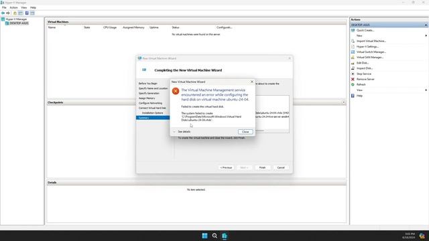Click the red error icon in dialog

tap(176, 91)
